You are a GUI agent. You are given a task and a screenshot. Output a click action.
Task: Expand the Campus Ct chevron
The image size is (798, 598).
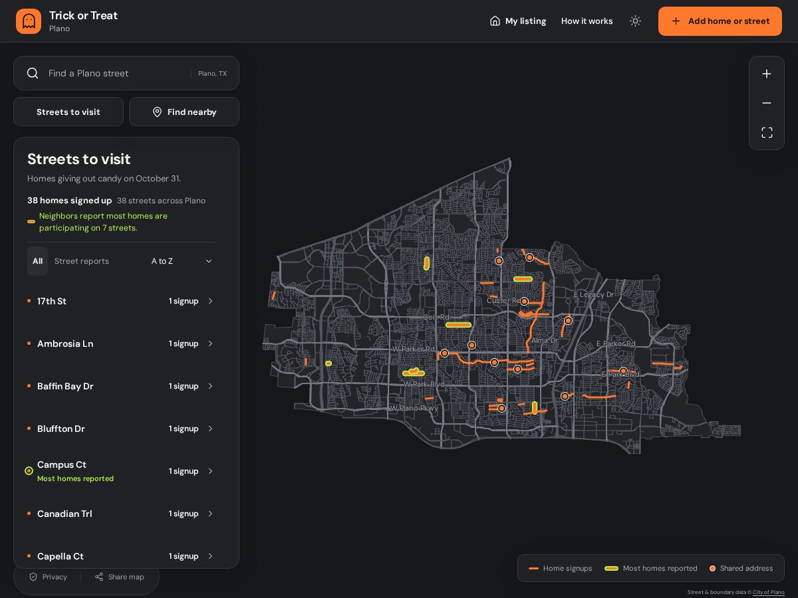(x=210, y=471)
